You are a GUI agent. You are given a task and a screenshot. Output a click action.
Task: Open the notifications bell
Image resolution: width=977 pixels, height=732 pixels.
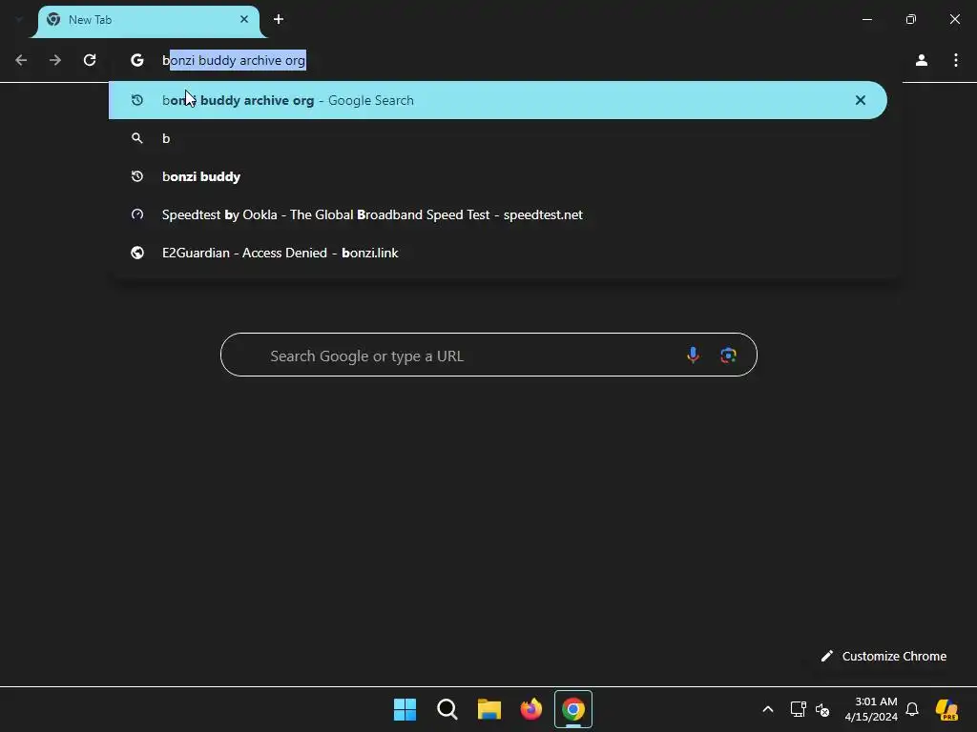[912, 709]
